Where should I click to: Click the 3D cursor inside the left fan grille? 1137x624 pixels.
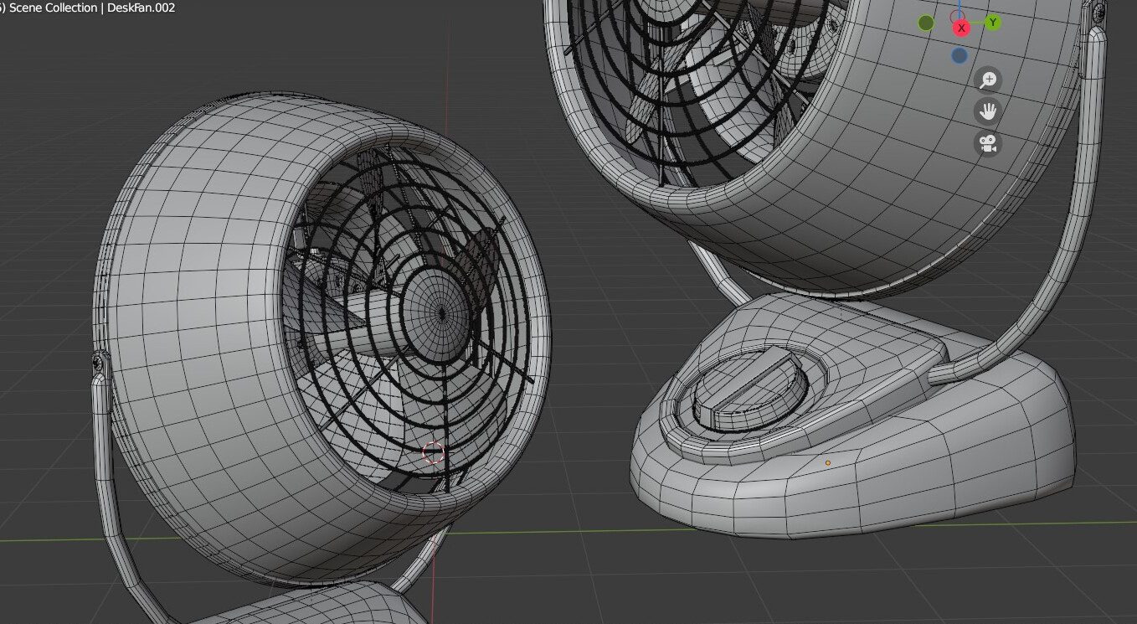432,453
